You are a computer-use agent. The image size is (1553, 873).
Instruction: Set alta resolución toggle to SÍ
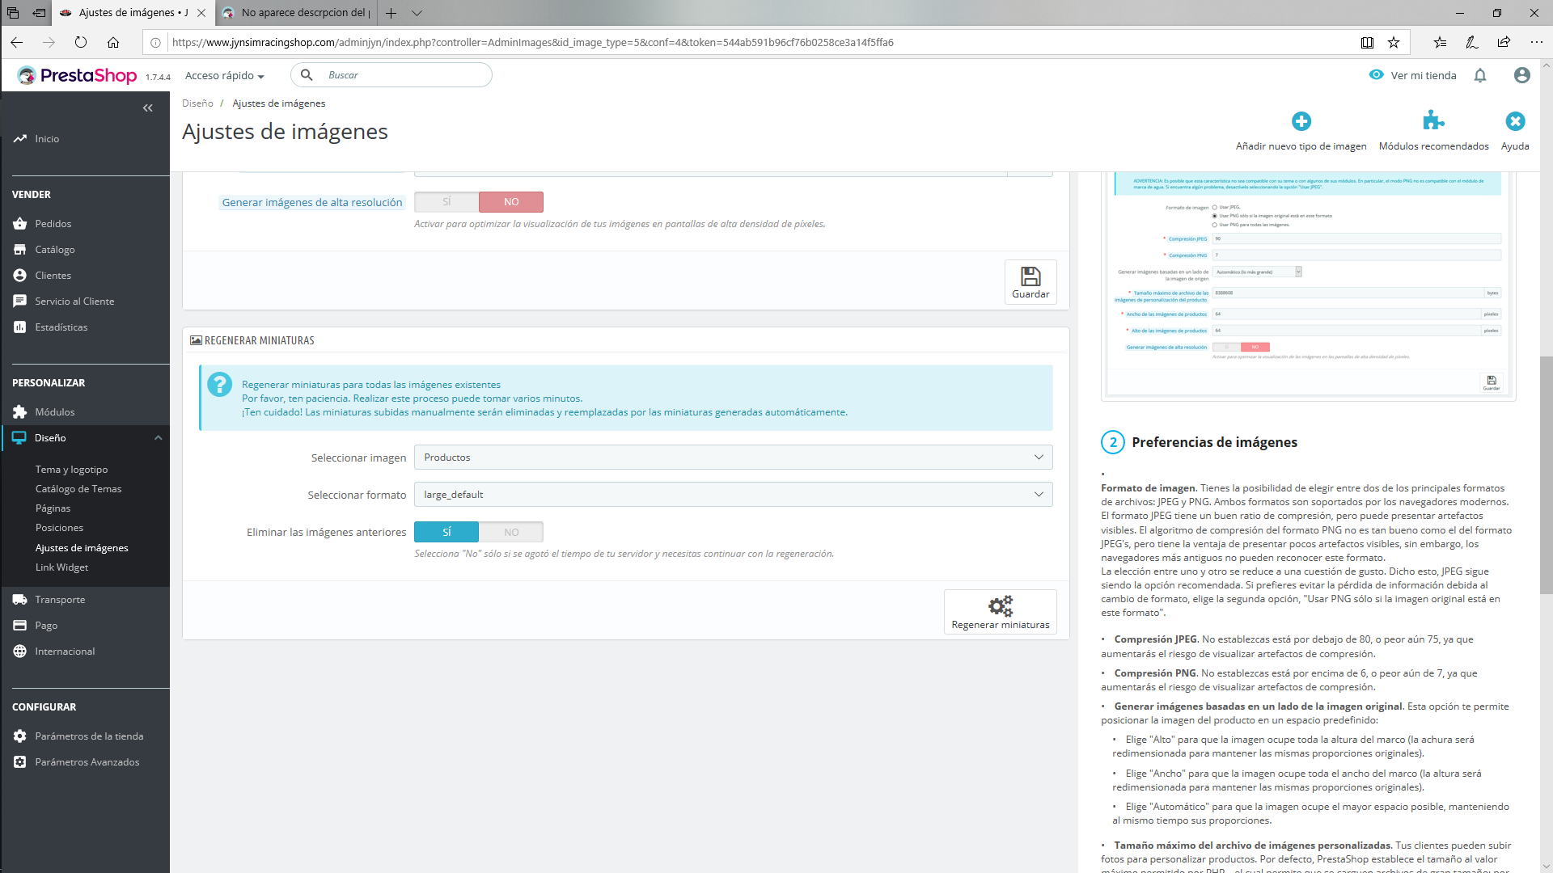[446, 202]
